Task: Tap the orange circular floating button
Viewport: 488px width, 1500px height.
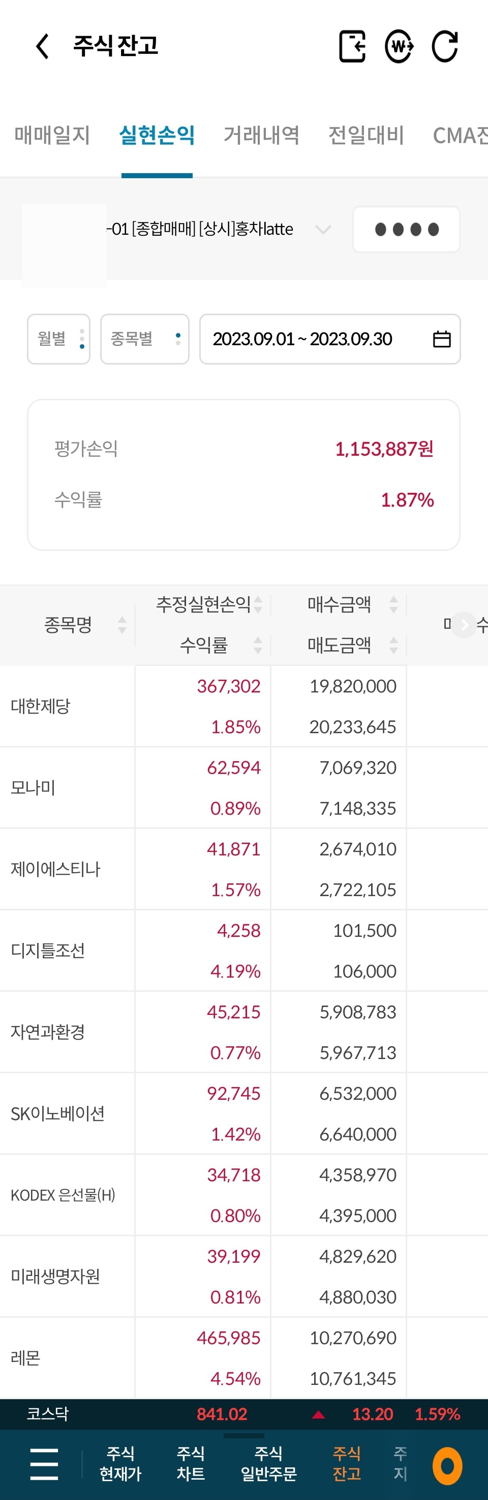Action: pos(447,1466)
